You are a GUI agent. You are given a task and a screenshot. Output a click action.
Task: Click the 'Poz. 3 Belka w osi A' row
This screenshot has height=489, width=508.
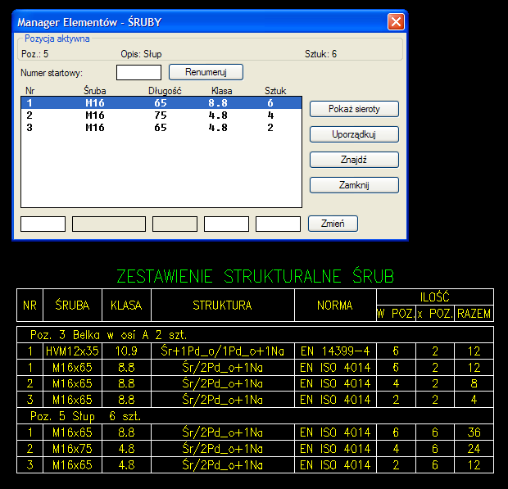(x=255, y=335)
